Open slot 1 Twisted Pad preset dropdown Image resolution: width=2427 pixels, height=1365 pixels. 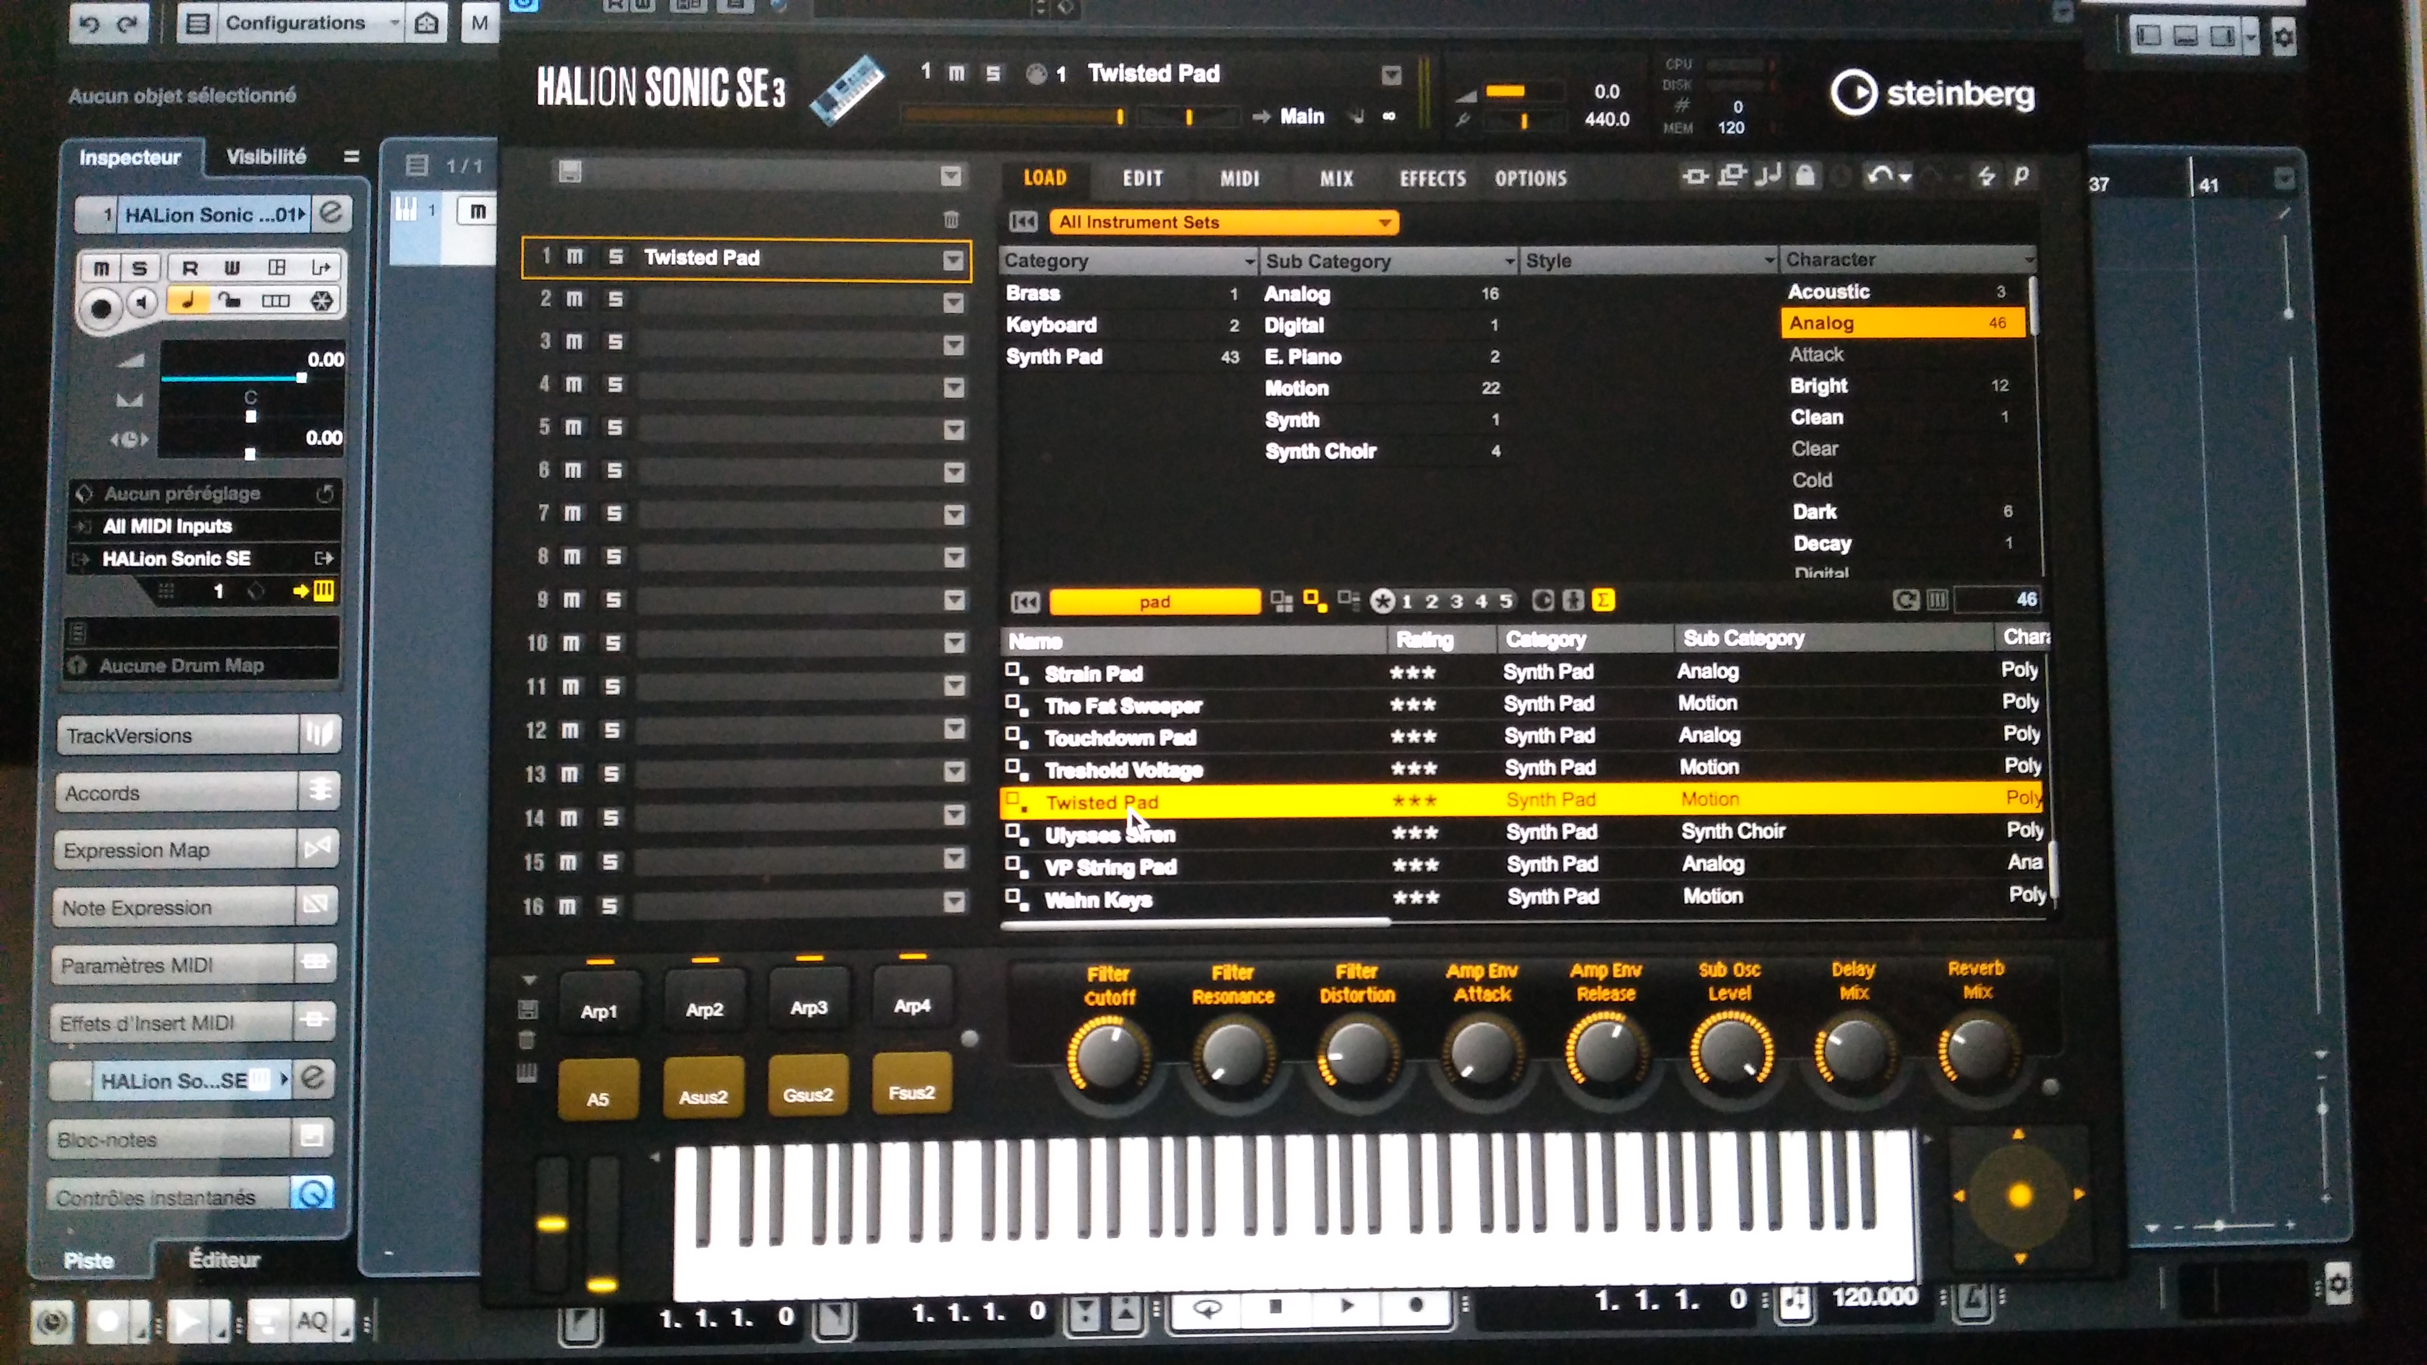[x=953, y=260]
